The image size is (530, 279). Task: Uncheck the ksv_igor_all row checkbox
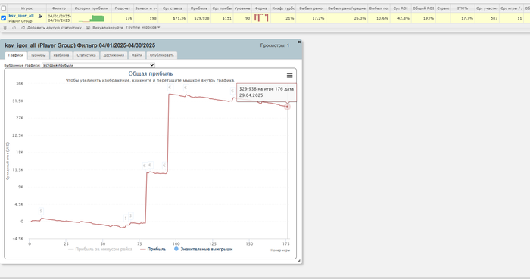tap(3, 18)
